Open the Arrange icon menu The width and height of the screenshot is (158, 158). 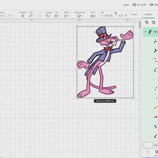tap(47, 16)
